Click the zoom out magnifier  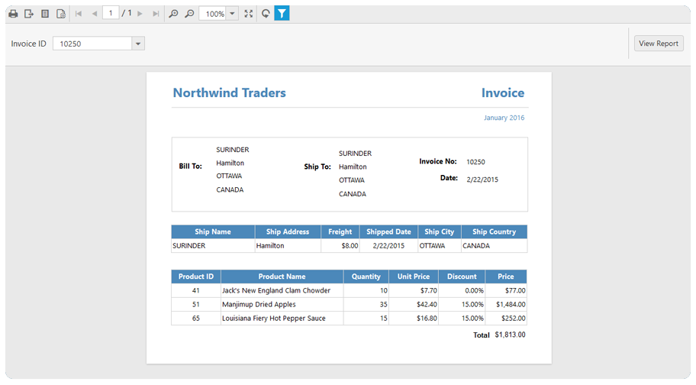[189, 14]
